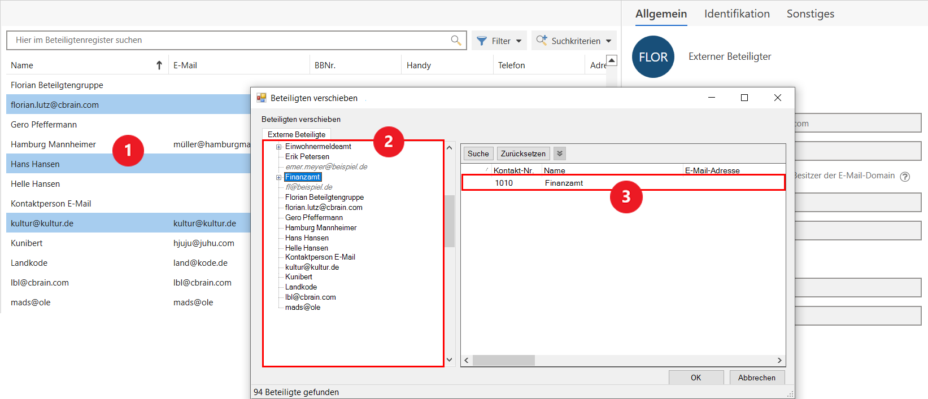Click the sort arrow in Name column
The width and height of the screenshot is (928, 399).
[x=159, y=65]
